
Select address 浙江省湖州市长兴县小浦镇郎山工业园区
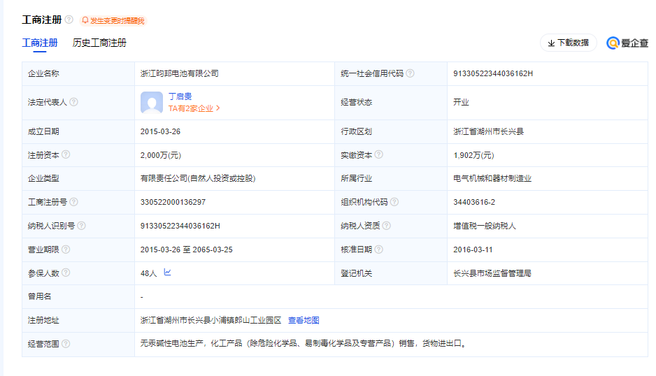[x=211, y=320]
